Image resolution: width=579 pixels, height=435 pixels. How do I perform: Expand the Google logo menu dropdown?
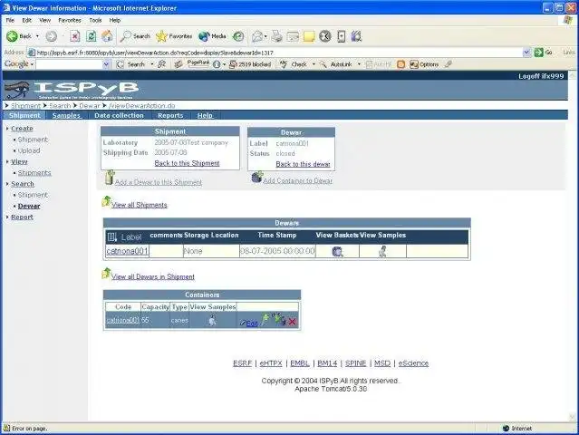tap(32, 64)
